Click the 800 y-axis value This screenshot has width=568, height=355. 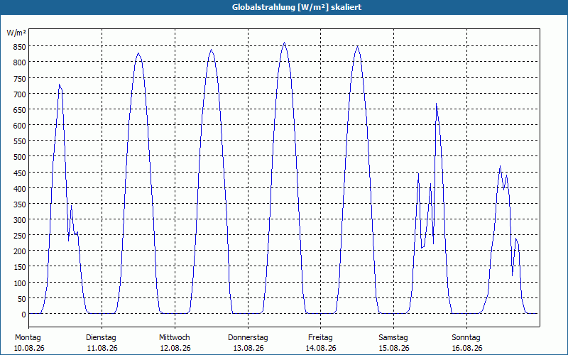pyautogui.click(x=20, y=62)
